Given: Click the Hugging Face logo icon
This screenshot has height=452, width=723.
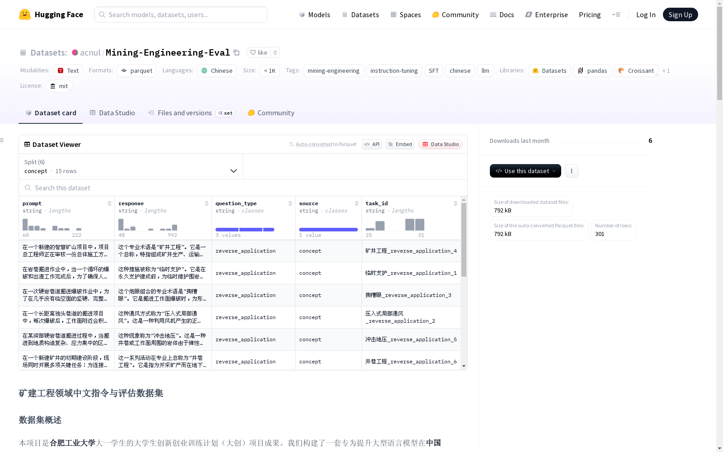Looking at the screenshot, I should coord(25,14).
